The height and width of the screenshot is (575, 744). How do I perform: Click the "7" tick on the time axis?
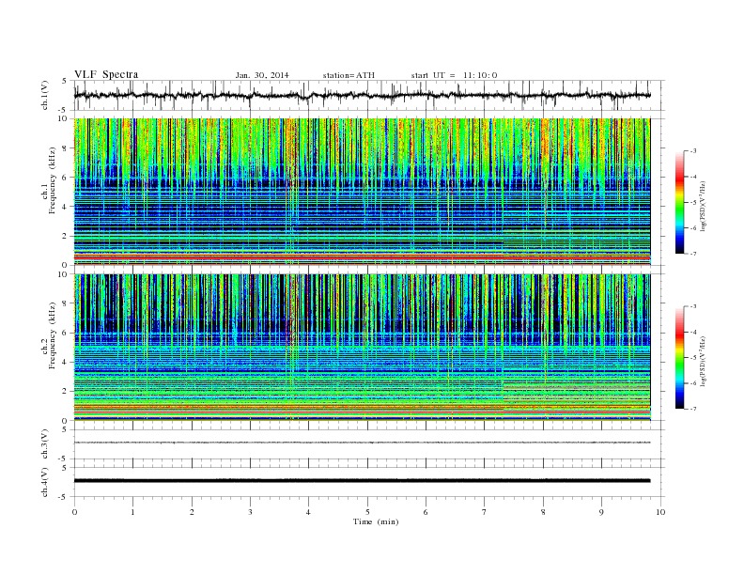coord(485,512)
